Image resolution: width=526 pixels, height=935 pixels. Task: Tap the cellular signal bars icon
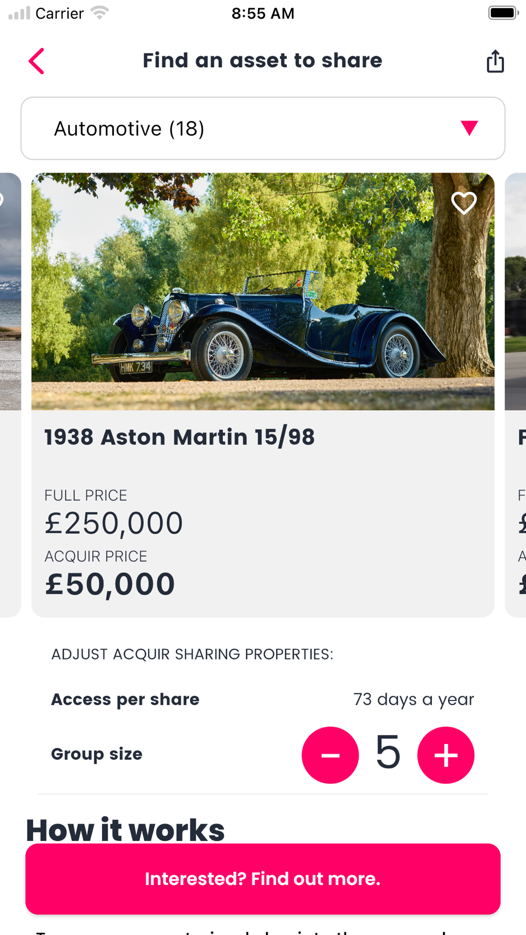click(19, 13)
